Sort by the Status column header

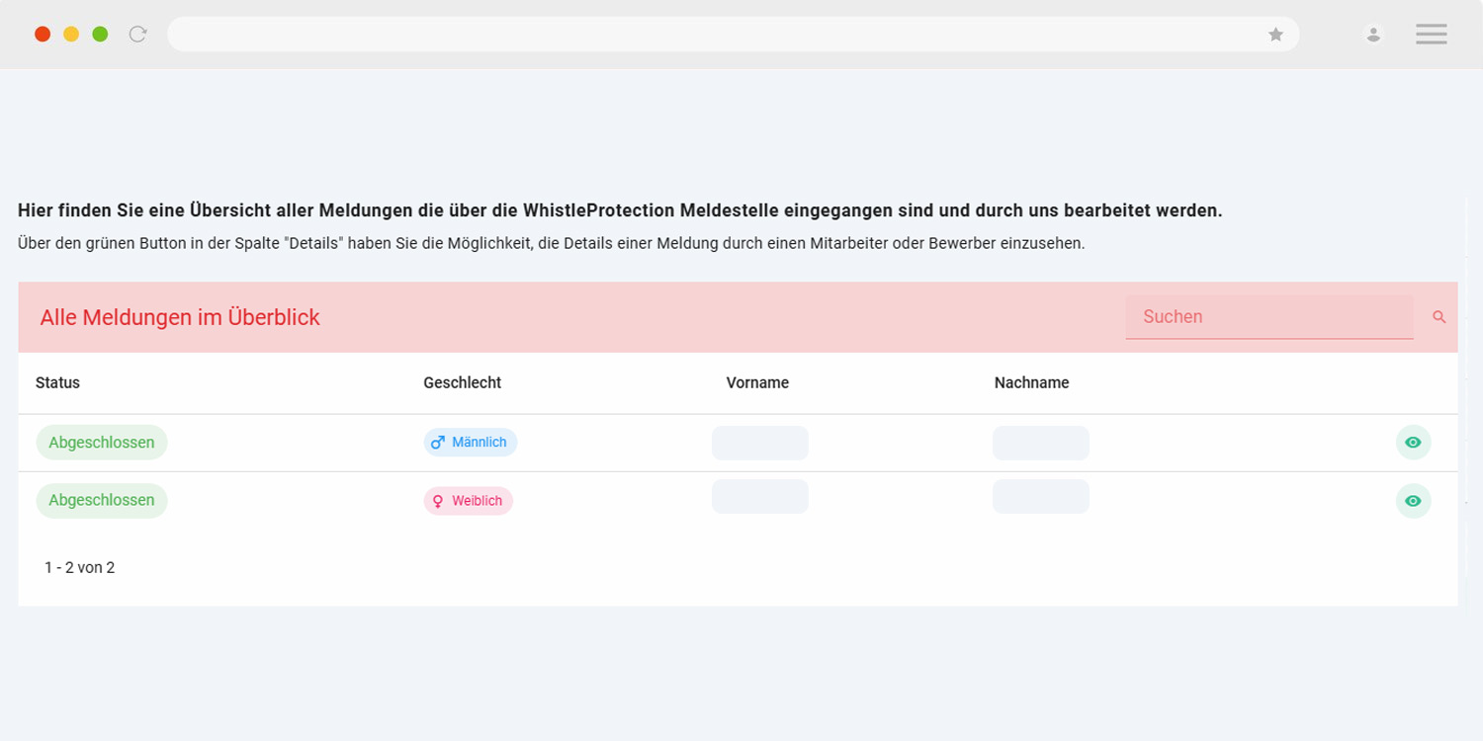point(57,382)
